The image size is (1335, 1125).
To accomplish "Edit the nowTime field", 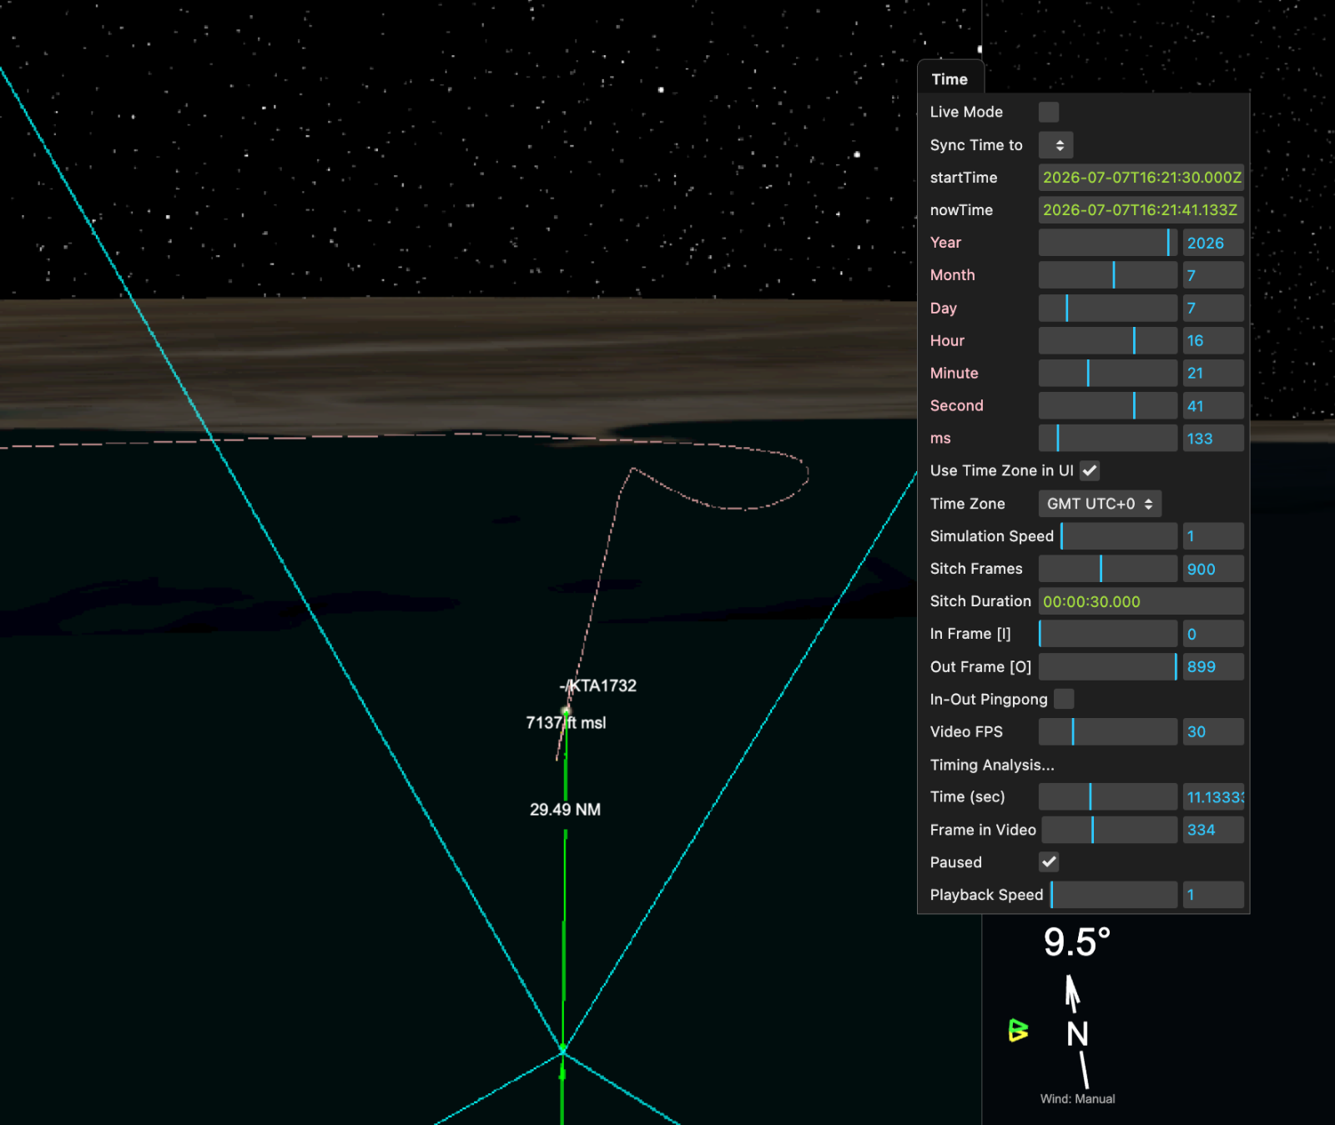I will tap(1141, 210).
